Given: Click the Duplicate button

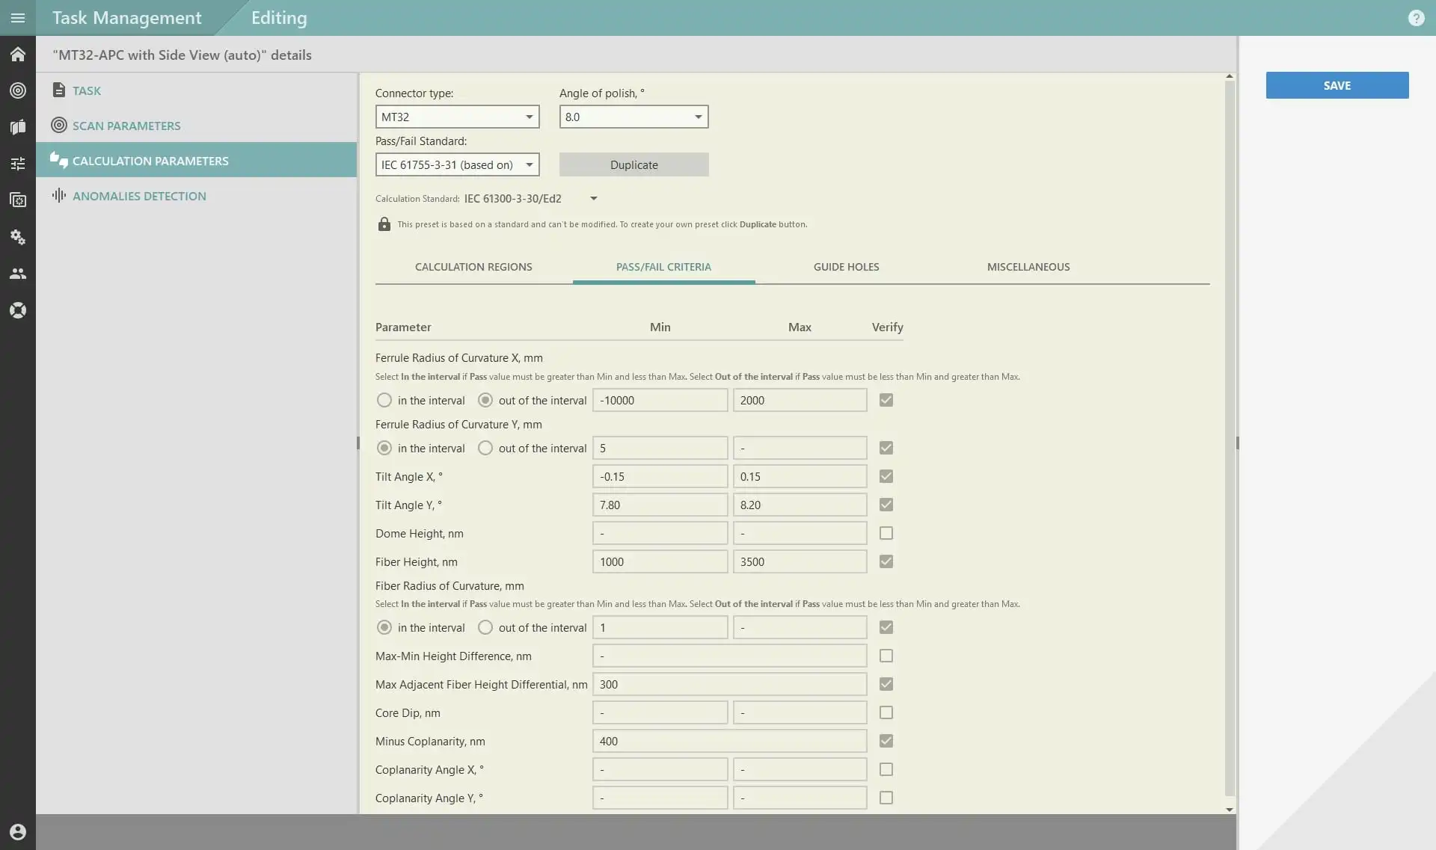Looking at the screenshot, I should coord(633,164).
